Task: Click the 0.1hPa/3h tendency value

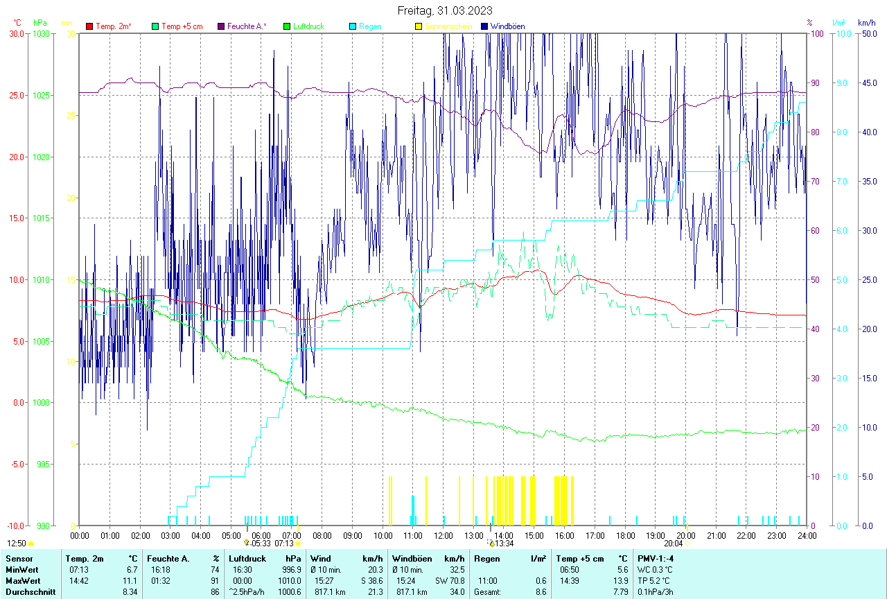Action: click(656, 592)
